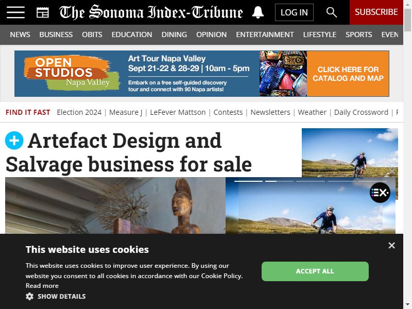Viewport: 412px width, 309px height.
Task: Click the Open Studios Napa Valley banner ad
Action: tap(202, 74)
